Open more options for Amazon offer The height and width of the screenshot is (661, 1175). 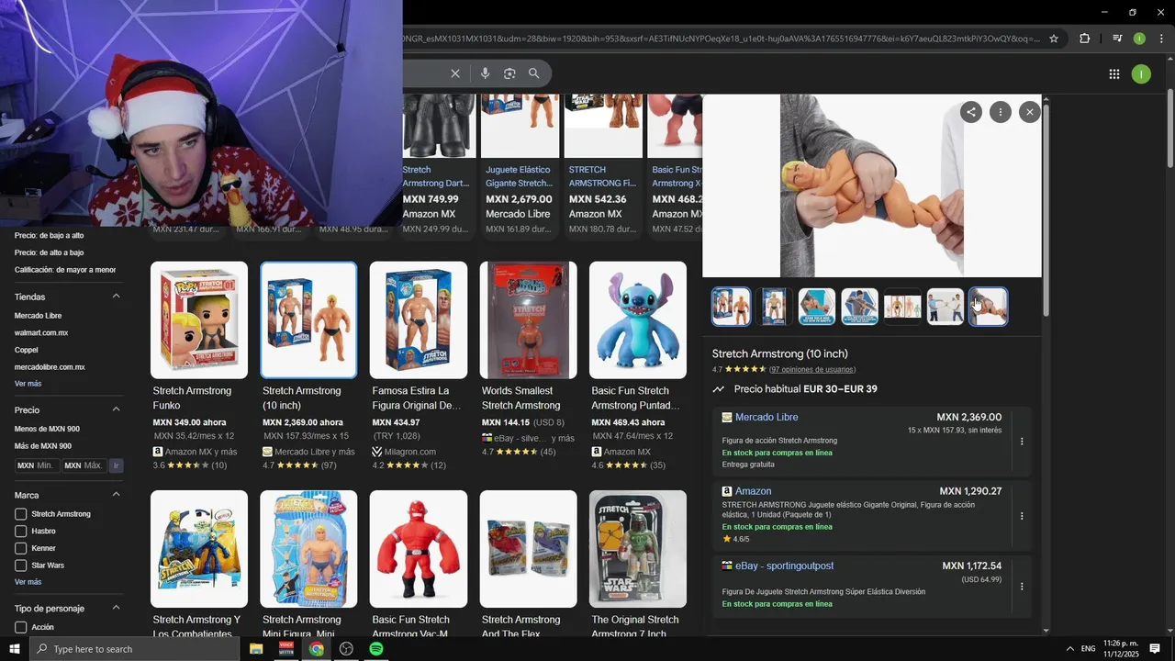tap(1022, 516)
